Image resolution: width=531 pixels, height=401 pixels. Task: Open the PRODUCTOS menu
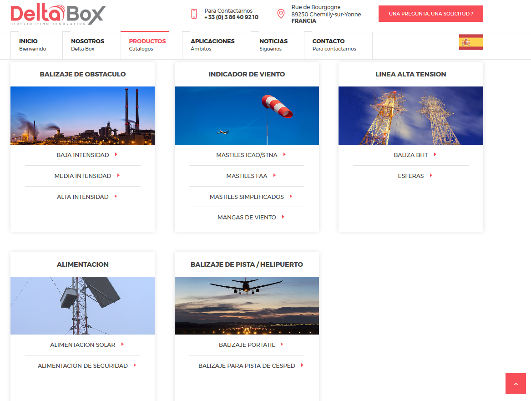click(147, 45)
